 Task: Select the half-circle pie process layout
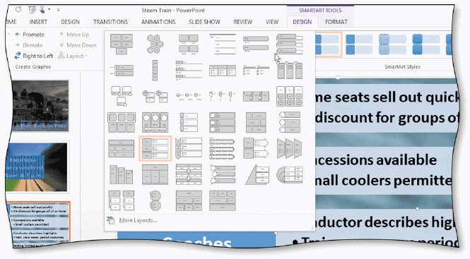(x=222, y=96)
